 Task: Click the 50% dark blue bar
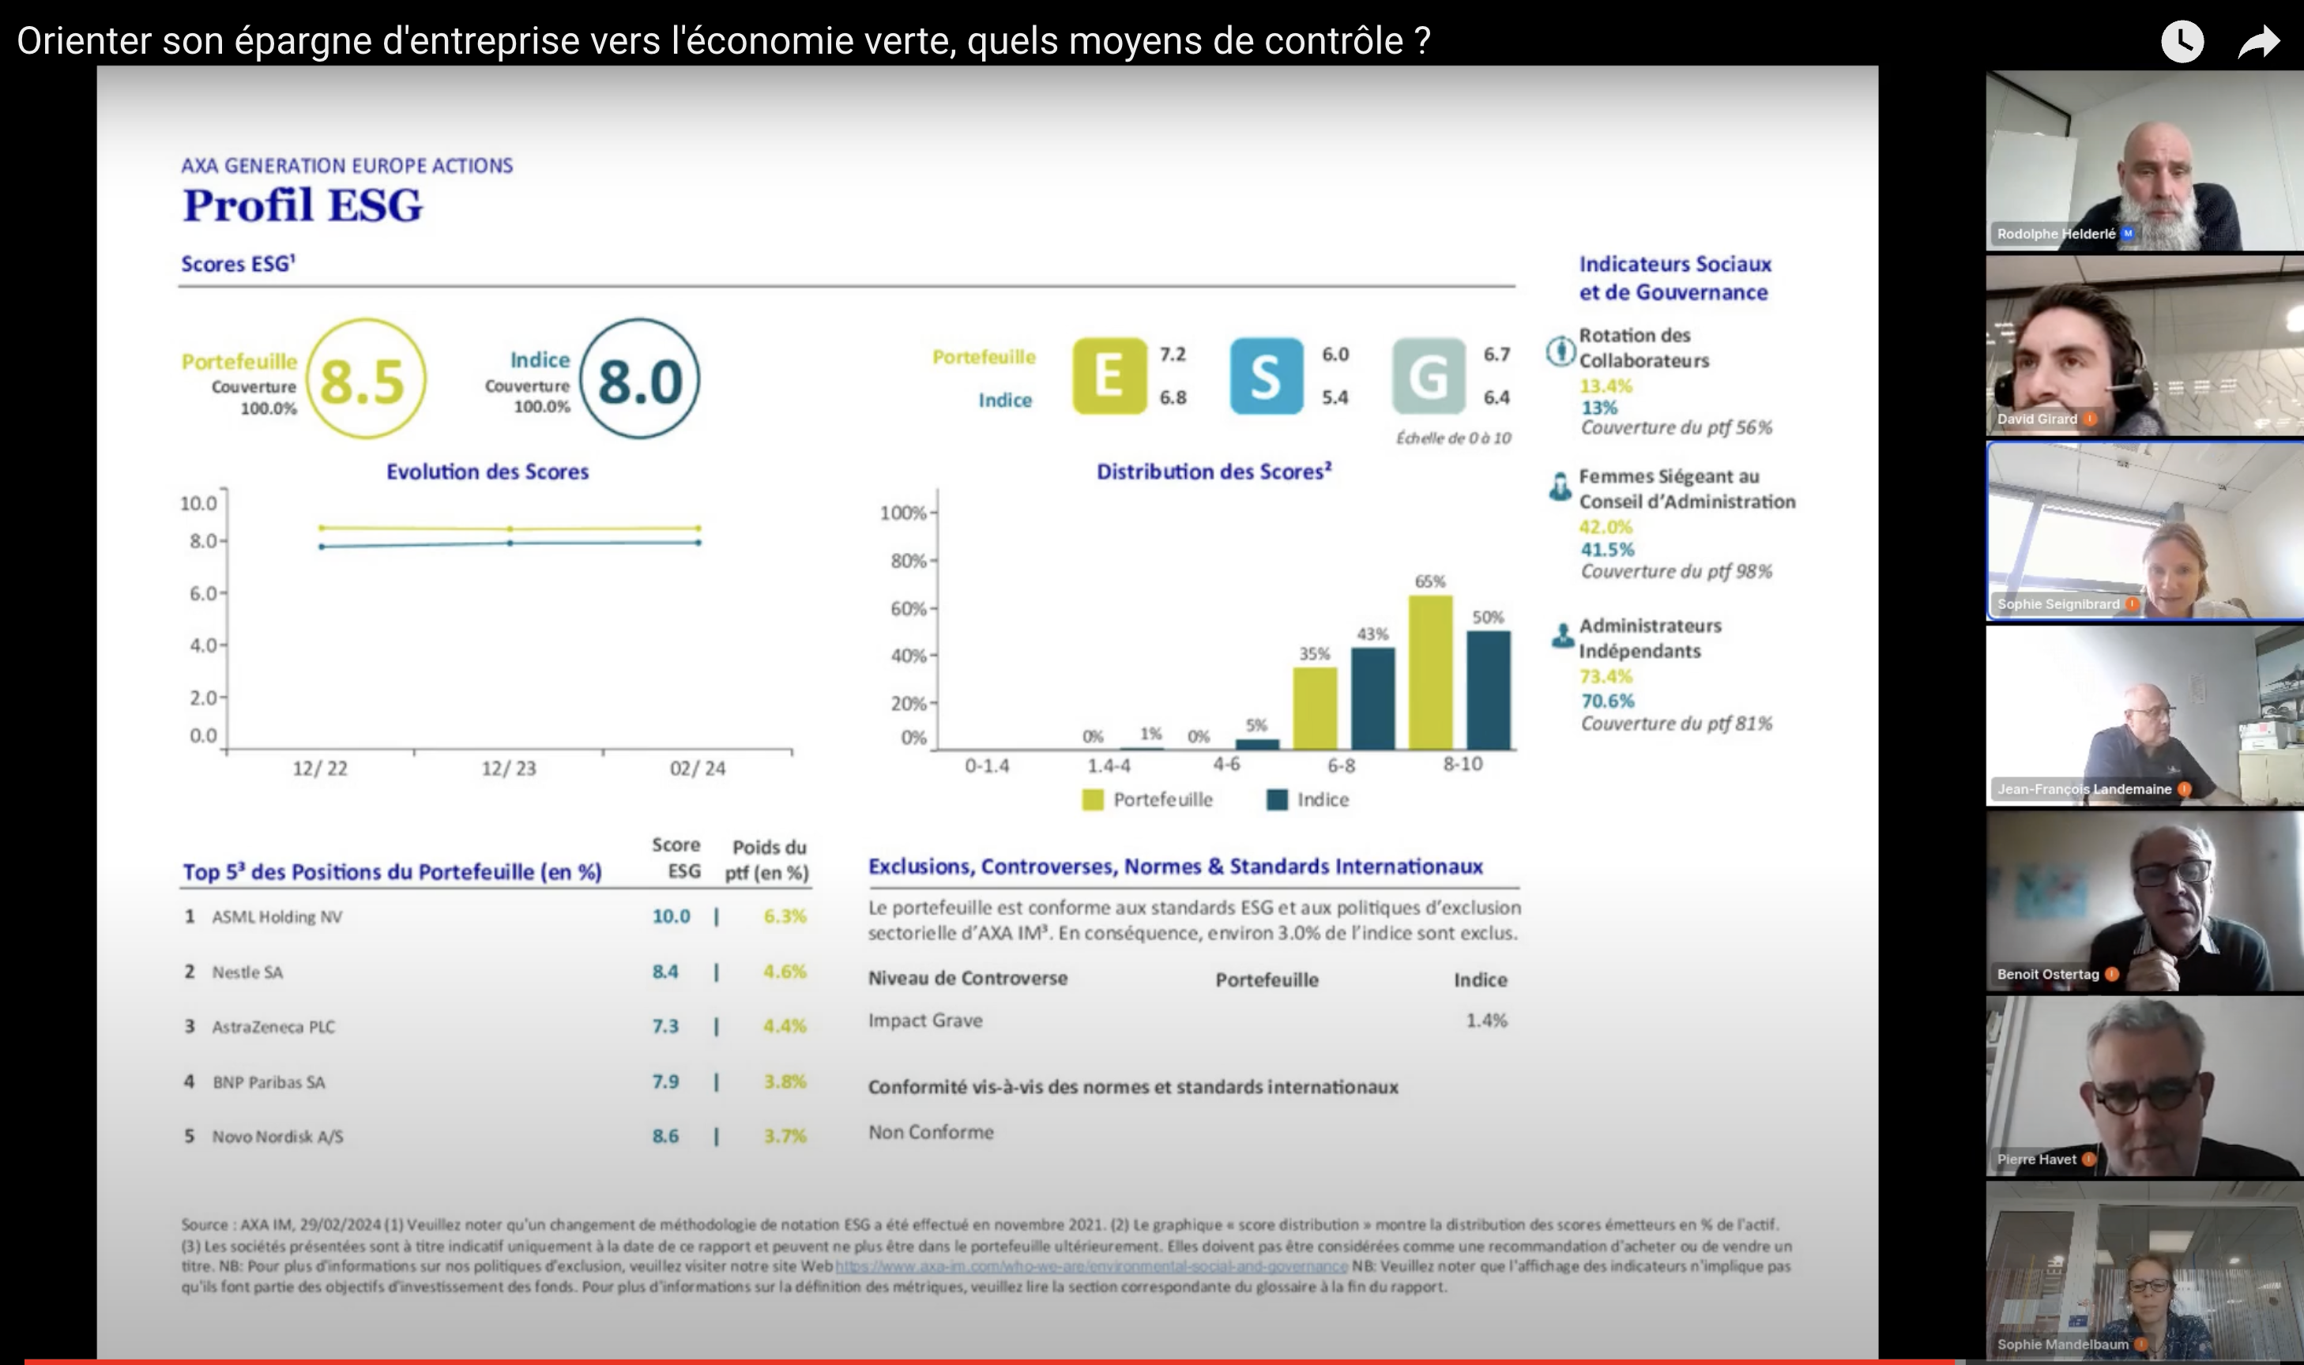click(x=1488, y=690)
